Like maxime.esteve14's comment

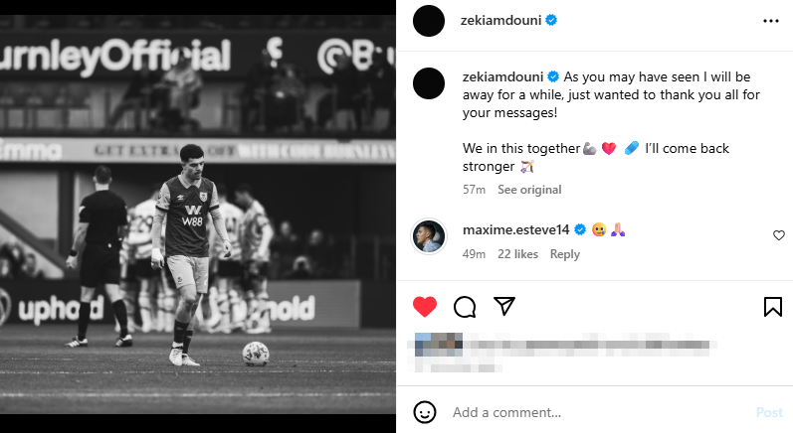(x=779, y=235)
